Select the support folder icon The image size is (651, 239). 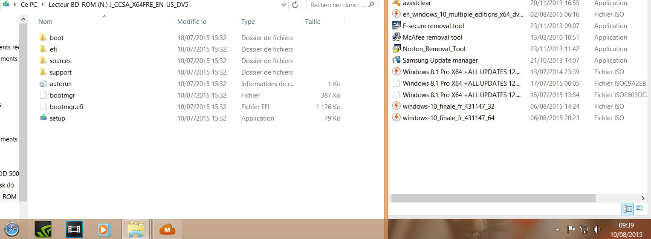(x=43, y=72)
